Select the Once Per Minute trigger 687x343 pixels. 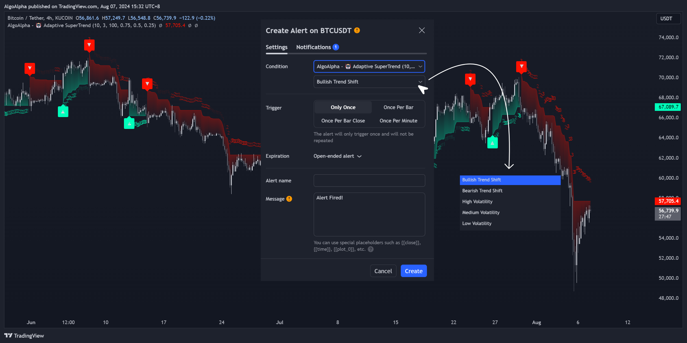pyautogui.click(x=398, y=121)
